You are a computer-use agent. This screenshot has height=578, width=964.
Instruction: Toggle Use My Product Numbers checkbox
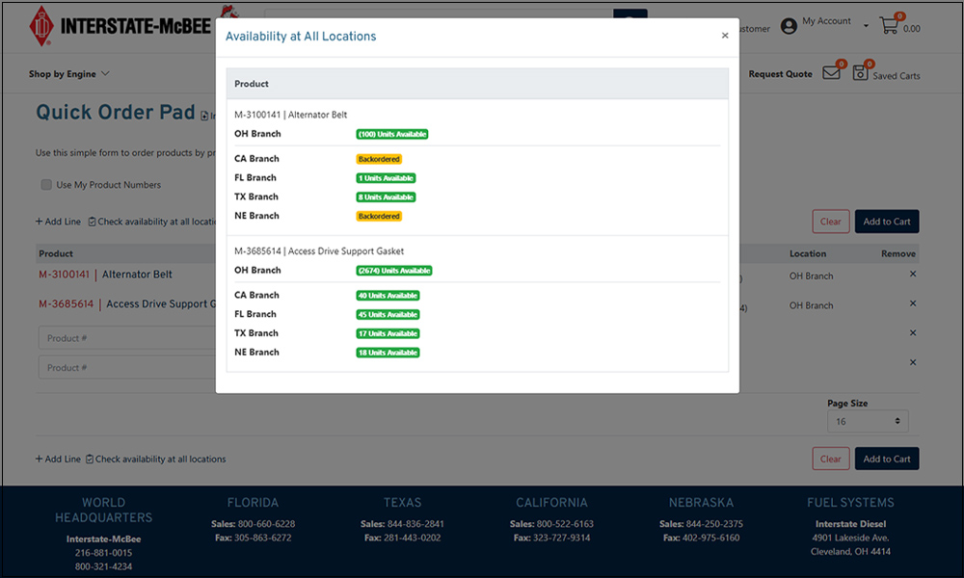pos(46,184)
